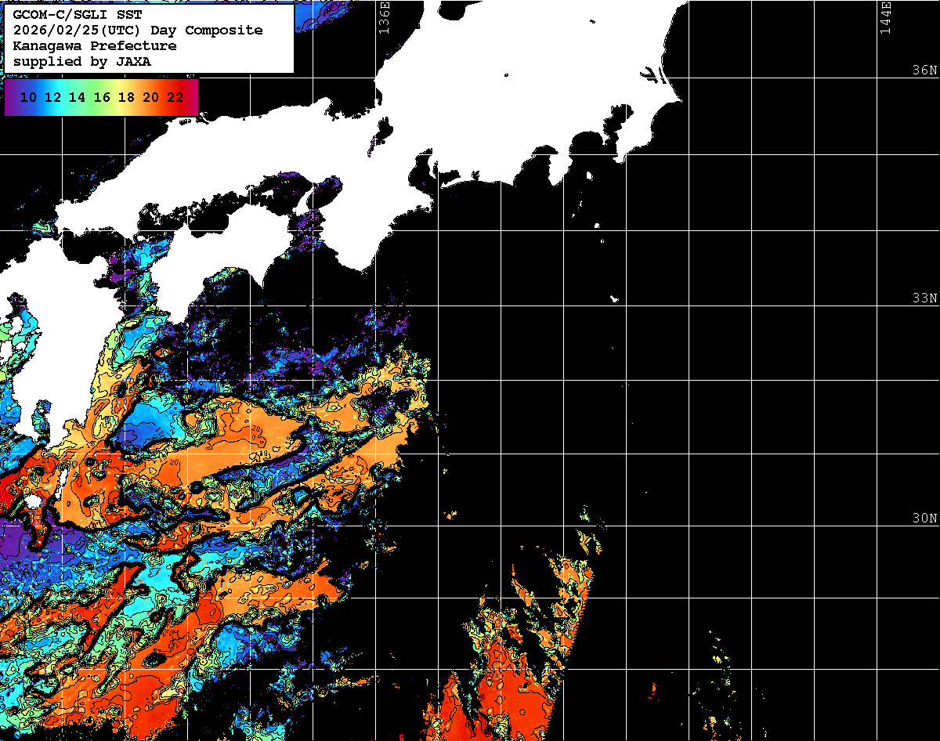
Task: Select the 36N latitude label
Action: click(x=924, y=70)
